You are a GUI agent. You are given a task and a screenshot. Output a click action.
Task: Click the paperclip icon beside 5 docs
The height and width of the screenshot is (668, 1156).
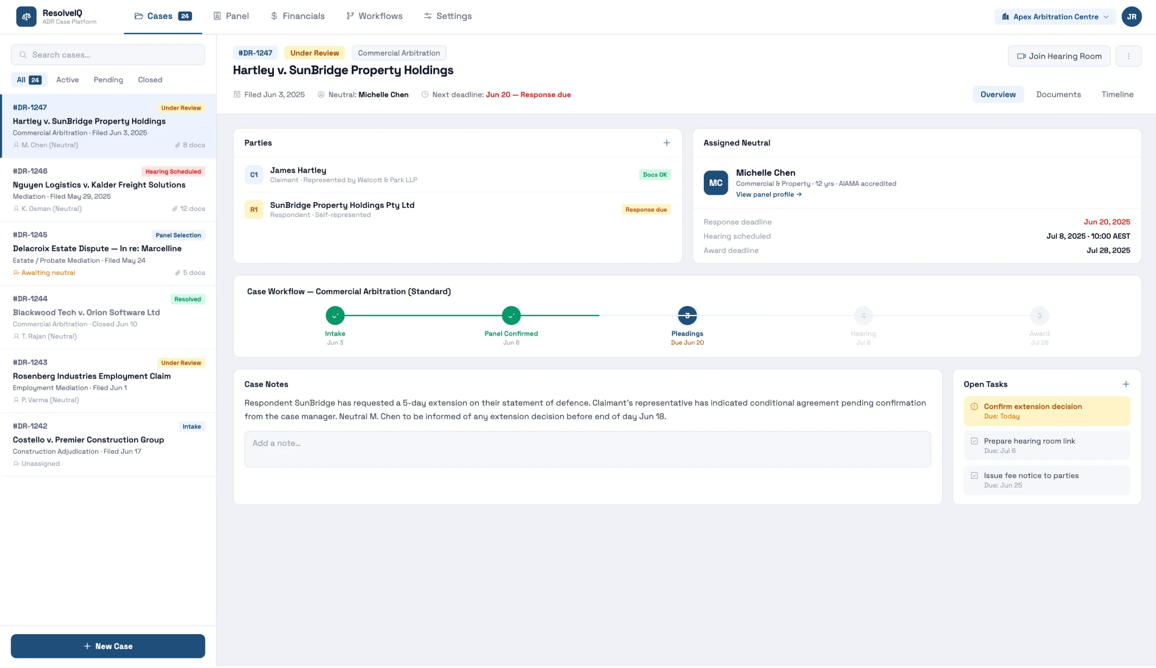click(178, 273)
